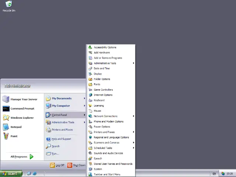Screen dimensions: 236x177
Task: Click the clock showing 15:26
Action: (229, 174)
